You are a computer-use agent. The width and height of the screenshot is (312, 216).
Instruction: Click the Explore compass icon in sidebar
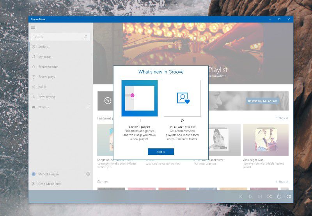click(34, 47)
